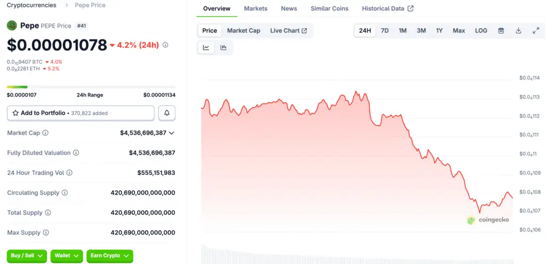Screen dimensions: 546x264
Task: Click the 24h low value $0.0000107
Action: [x=21, y=95]
